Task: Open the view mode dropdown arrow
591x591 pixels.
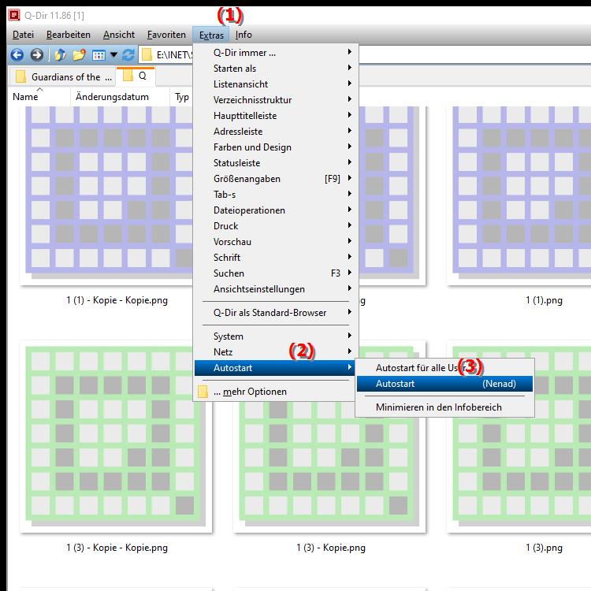Action: (x=113, y=55)
